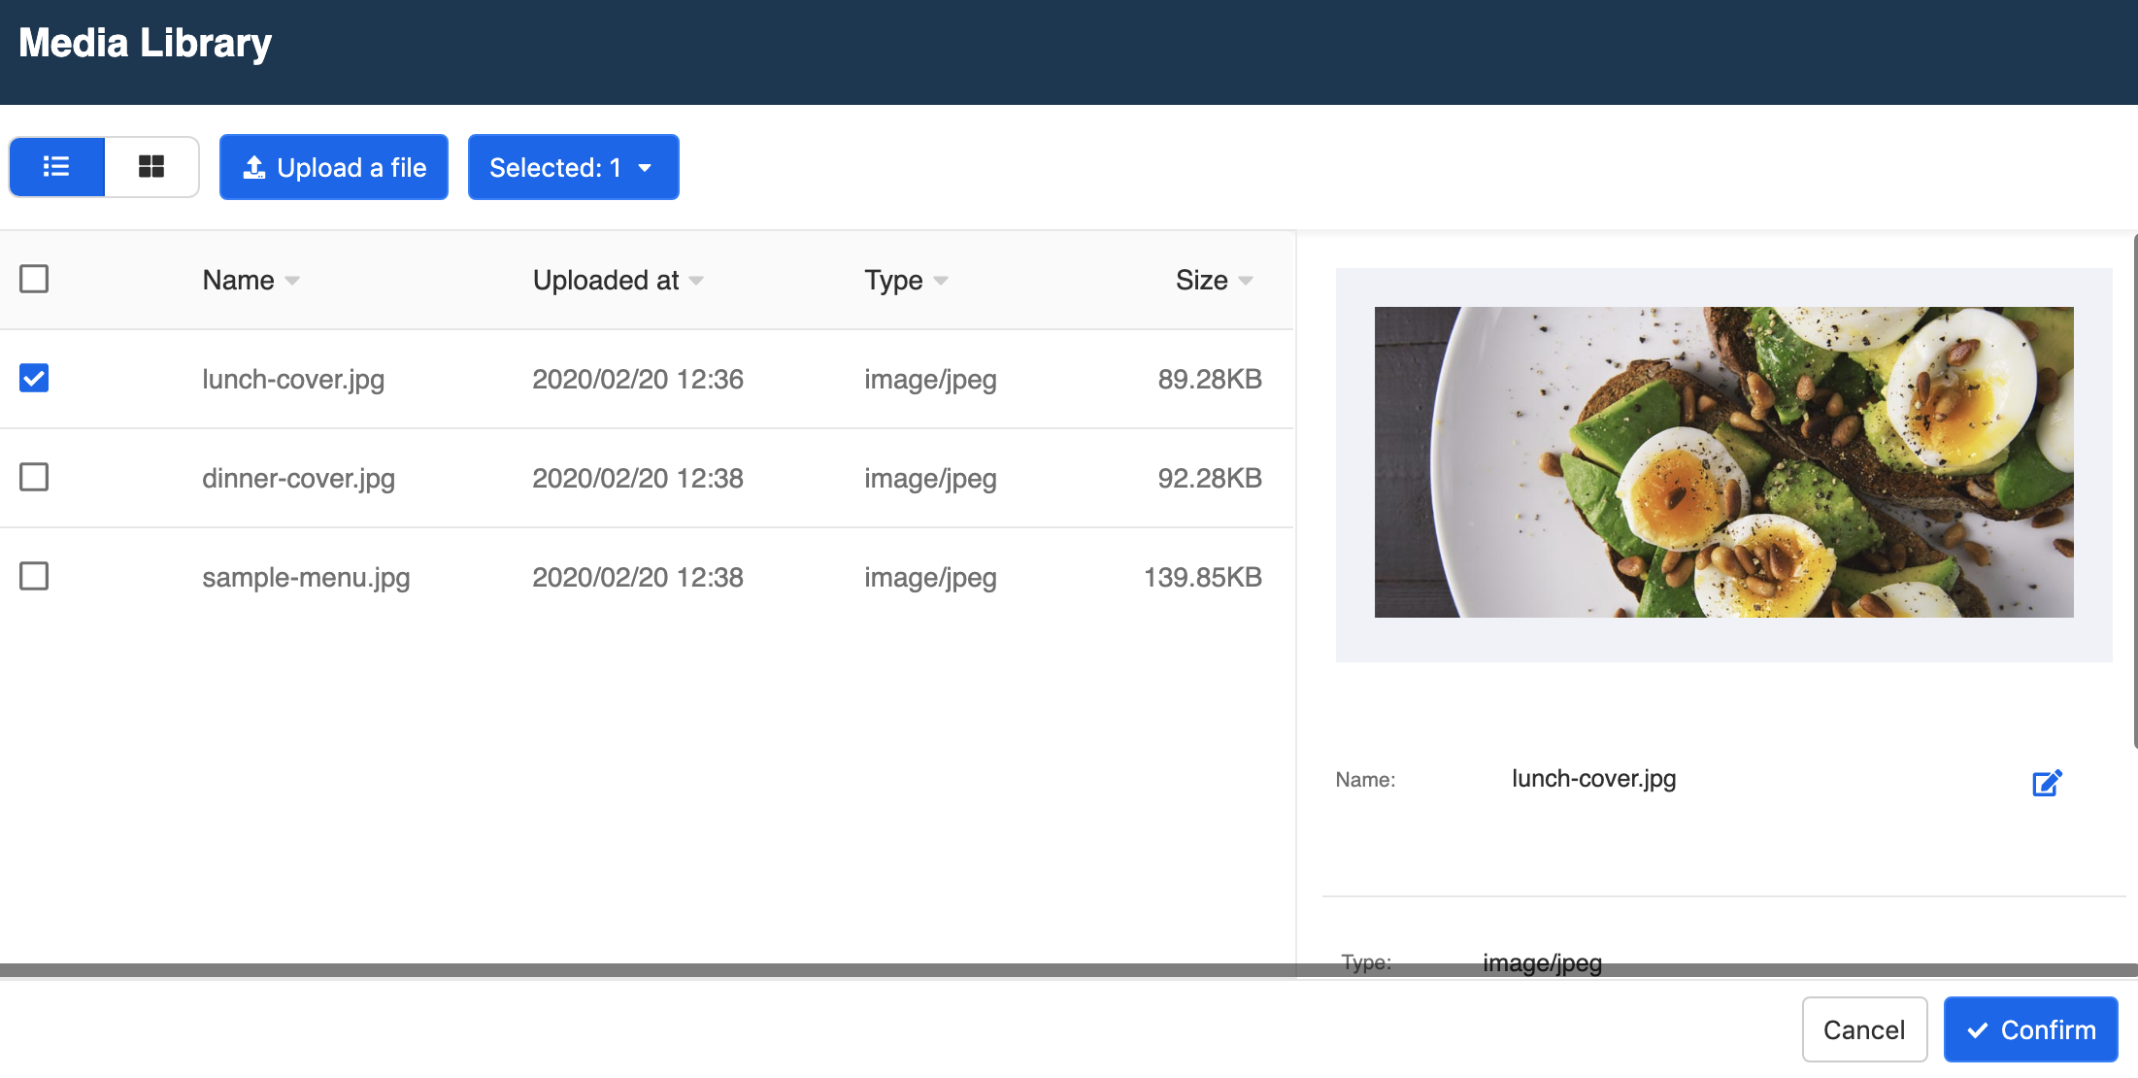Sort files by Size column

(x=1248, y=281)
